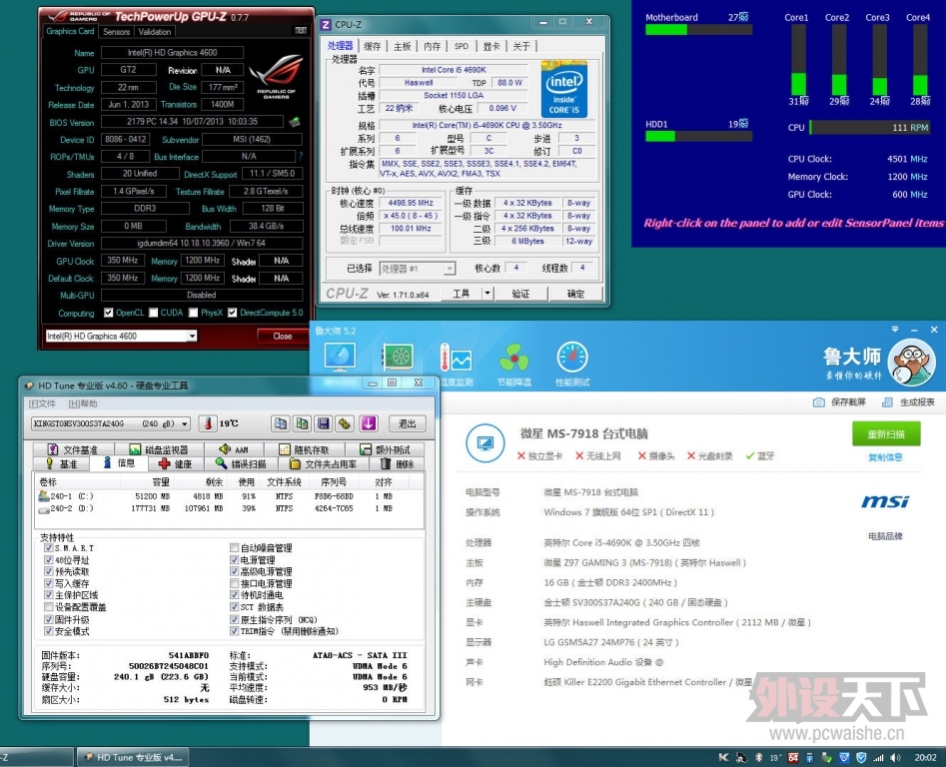946x767 pixels.
Task: Open Ludashi hardware overview monitor icon
Action: (341, 357)
